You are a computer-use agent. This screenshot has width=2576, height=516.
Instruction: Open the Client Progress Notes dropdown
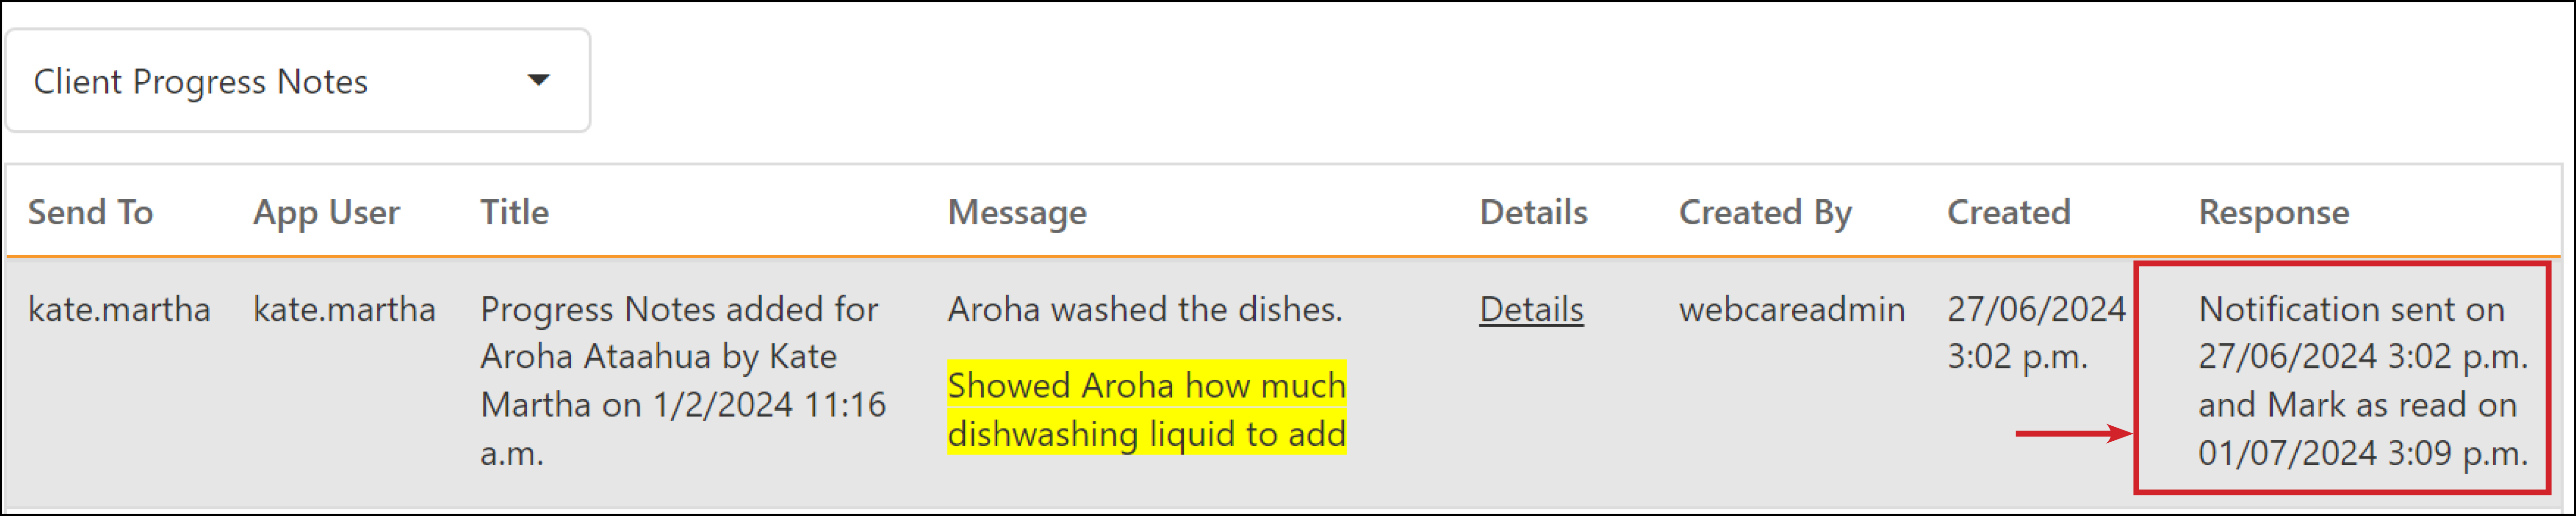coord(298,80)
